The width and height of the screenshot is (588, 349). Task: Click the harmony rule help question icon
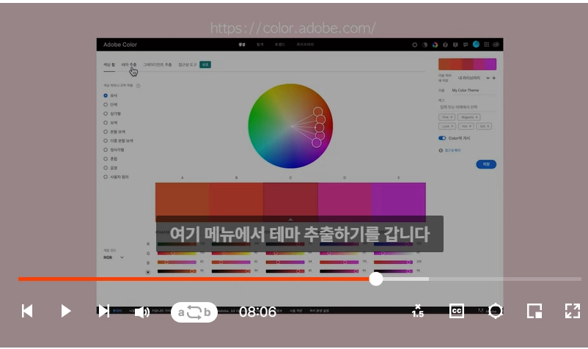139,86
